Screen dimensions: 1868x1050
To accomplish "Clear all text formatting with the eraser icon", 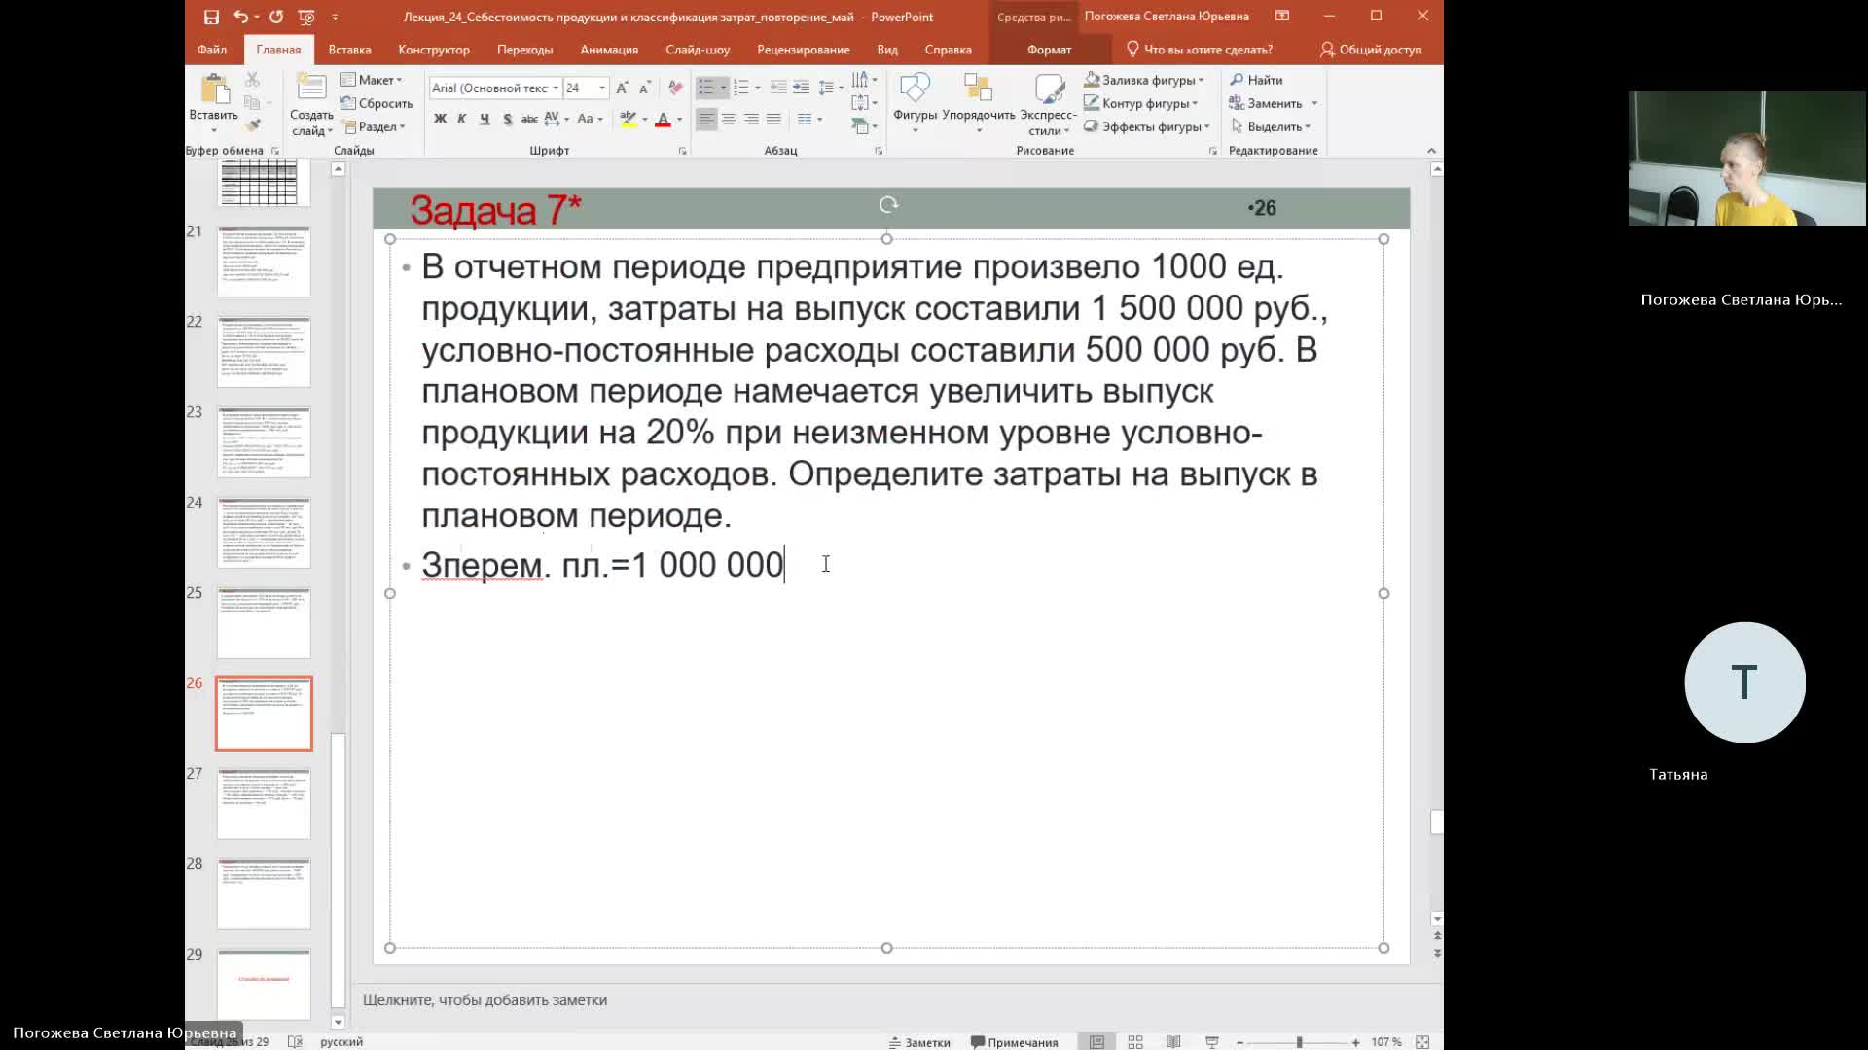I will click(675, 87).
